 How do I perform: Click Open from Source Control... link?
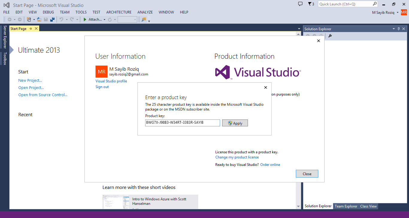[x=43, y=95]
